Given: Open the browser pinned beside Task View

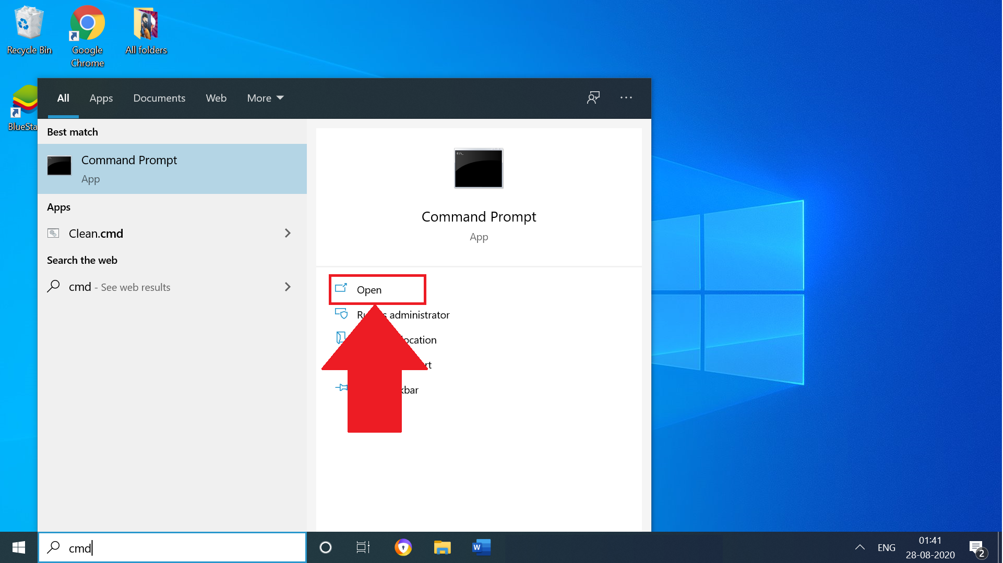Looking at the screenshot, I should (403, 547).
